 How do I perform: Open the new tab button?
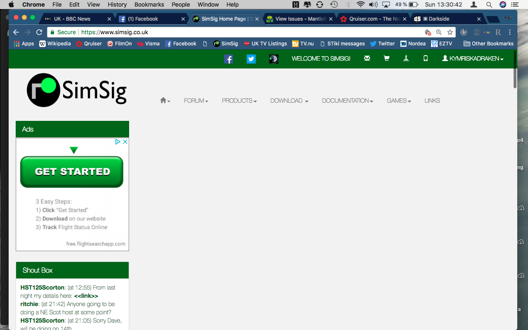(x=493, y=19)
